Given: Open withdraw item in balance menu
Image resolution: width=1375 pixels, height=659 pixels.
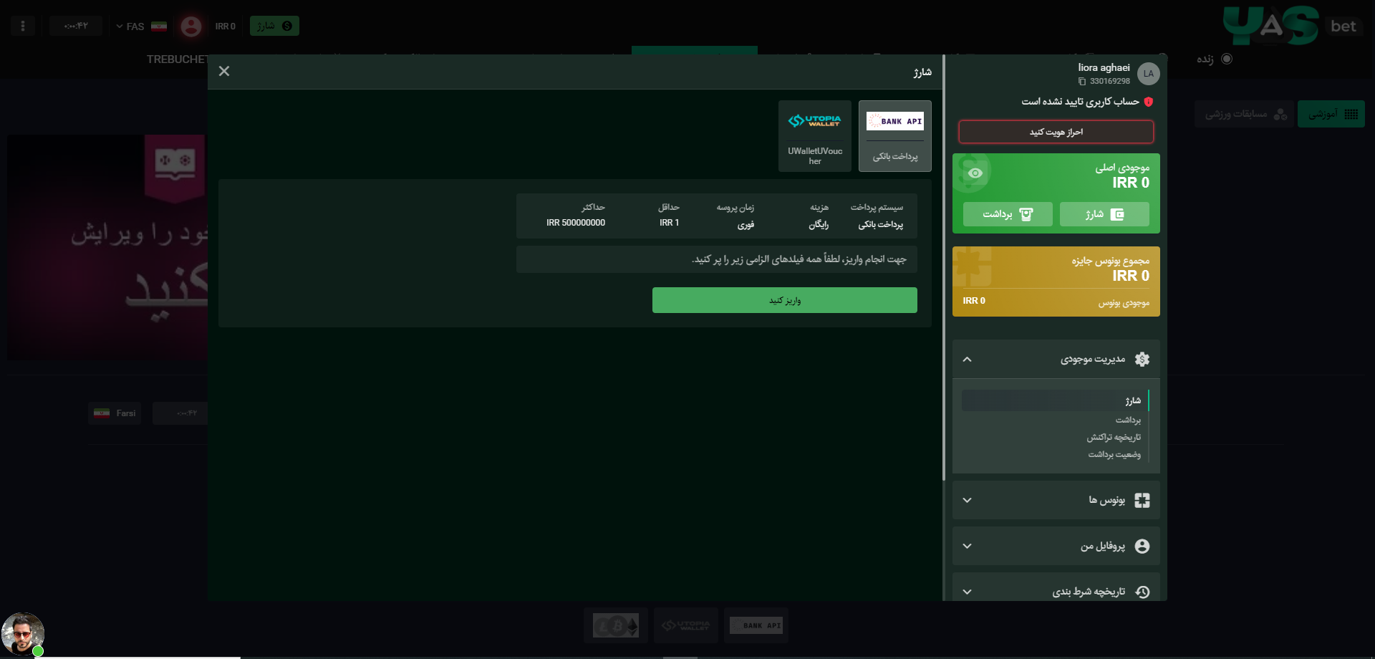Looking at the screenshot, I should (x=1127, y=420).
